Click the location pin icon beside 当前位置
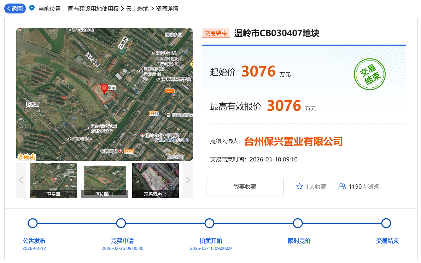Screen dimensions: 421x263 (32, 8)
